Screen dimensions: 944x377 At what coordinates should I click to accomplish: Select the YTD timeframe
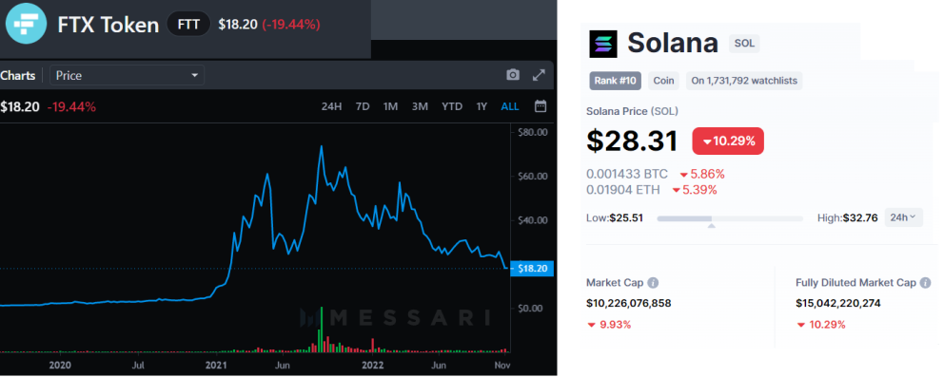[452, 107]
